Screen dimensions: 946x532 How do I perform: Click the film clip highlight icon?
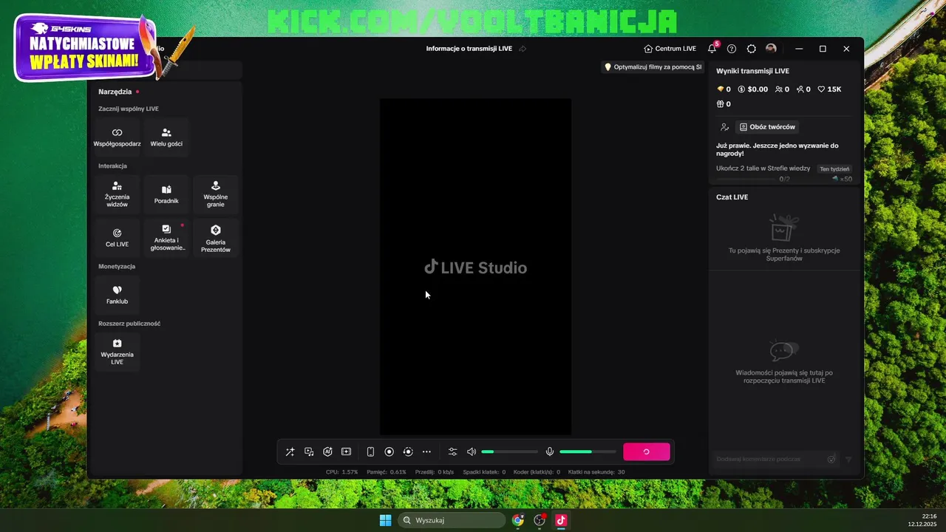pyautogui.click(x=346, y=451)
